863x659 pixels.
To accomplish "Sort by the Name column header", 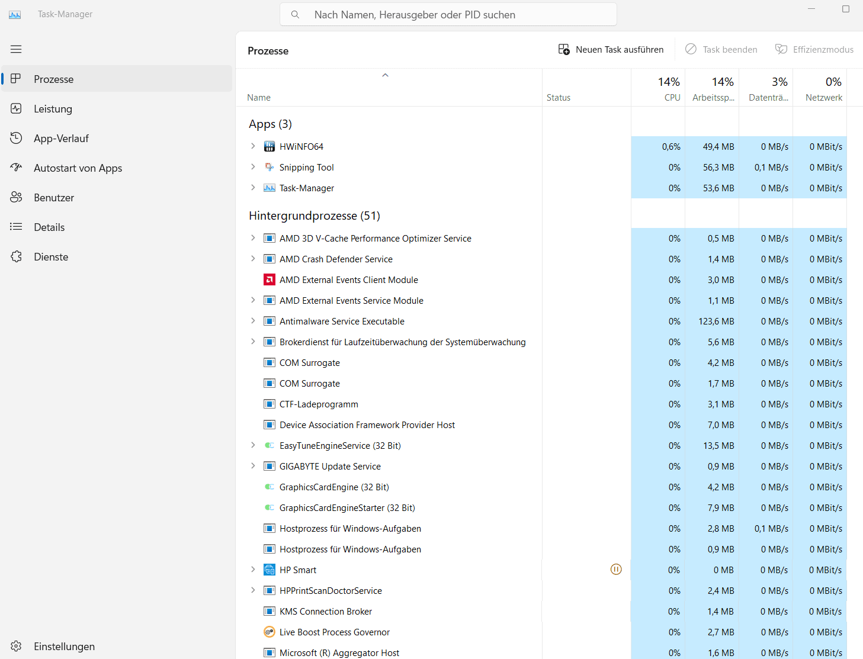I will pos(389,88).
